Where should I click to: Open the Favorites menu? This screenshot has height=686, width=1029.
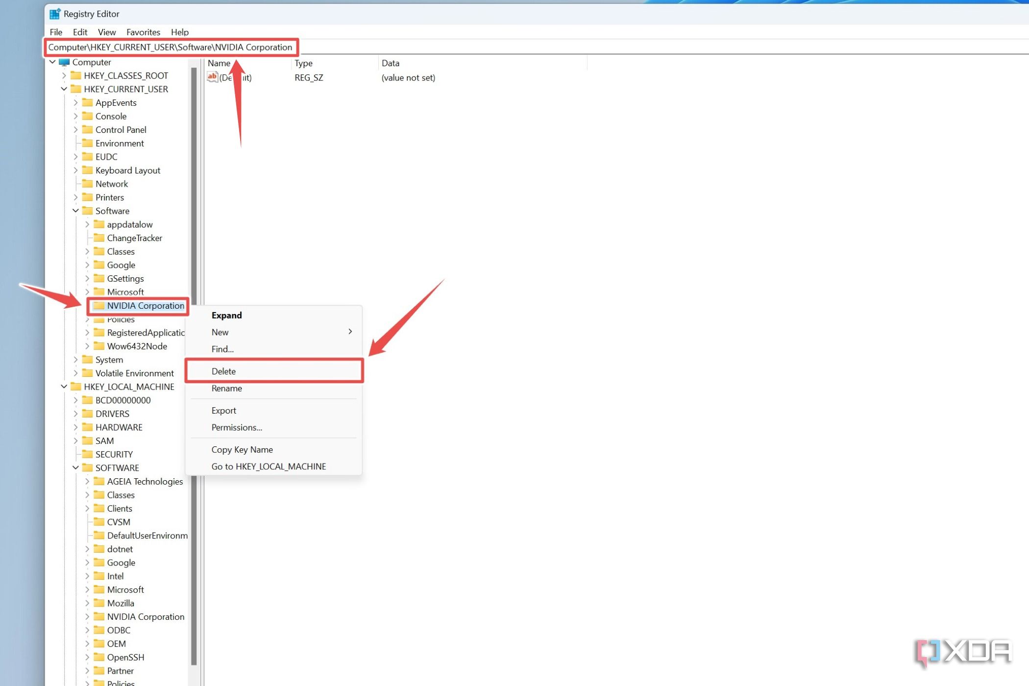tap(143, 32)
